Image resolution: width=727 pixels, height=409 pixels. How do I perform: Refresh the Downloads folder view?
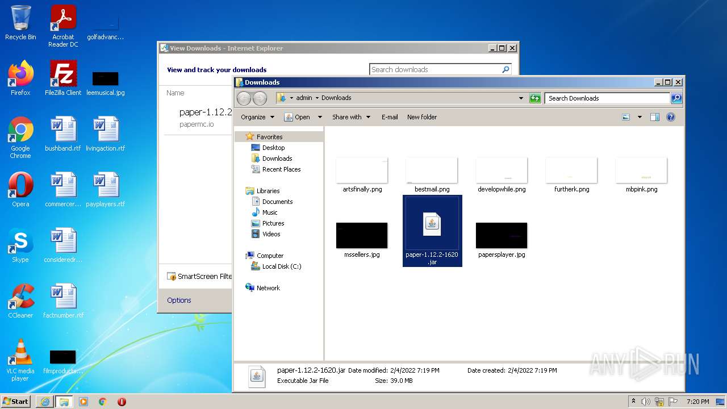click(x=535, y=98)
